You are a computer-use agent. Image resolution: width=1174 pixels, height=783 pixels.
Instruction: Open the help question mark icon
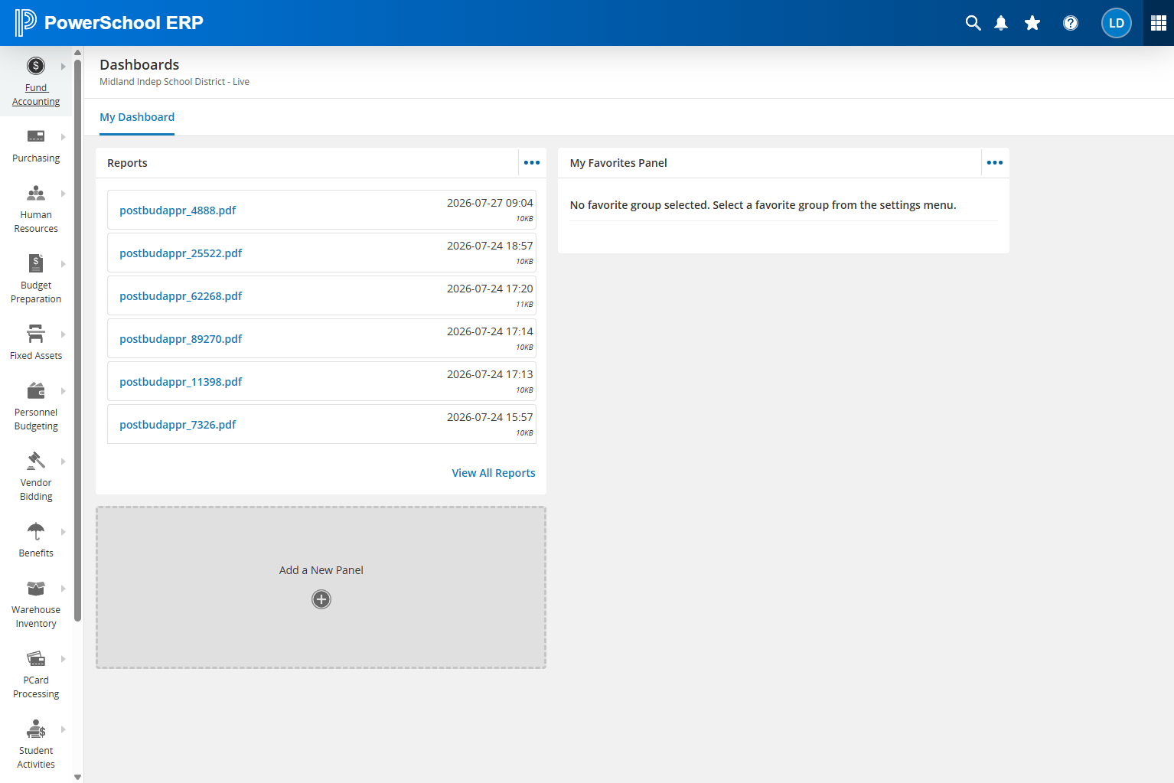tap(1071, 23)
